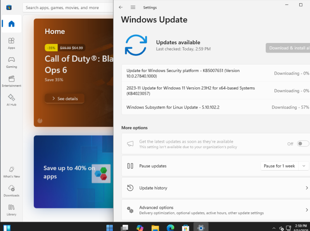The height and width of the screenshot is (231, 310).
Task: Open What's New in Store sidebar
Action: (12, 172)
